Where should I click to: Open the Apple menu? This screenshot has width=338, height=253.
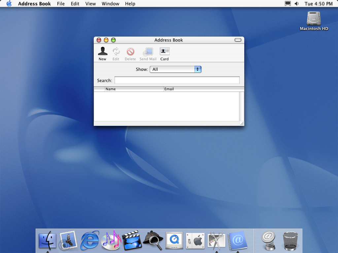click(x=9, y=4)
